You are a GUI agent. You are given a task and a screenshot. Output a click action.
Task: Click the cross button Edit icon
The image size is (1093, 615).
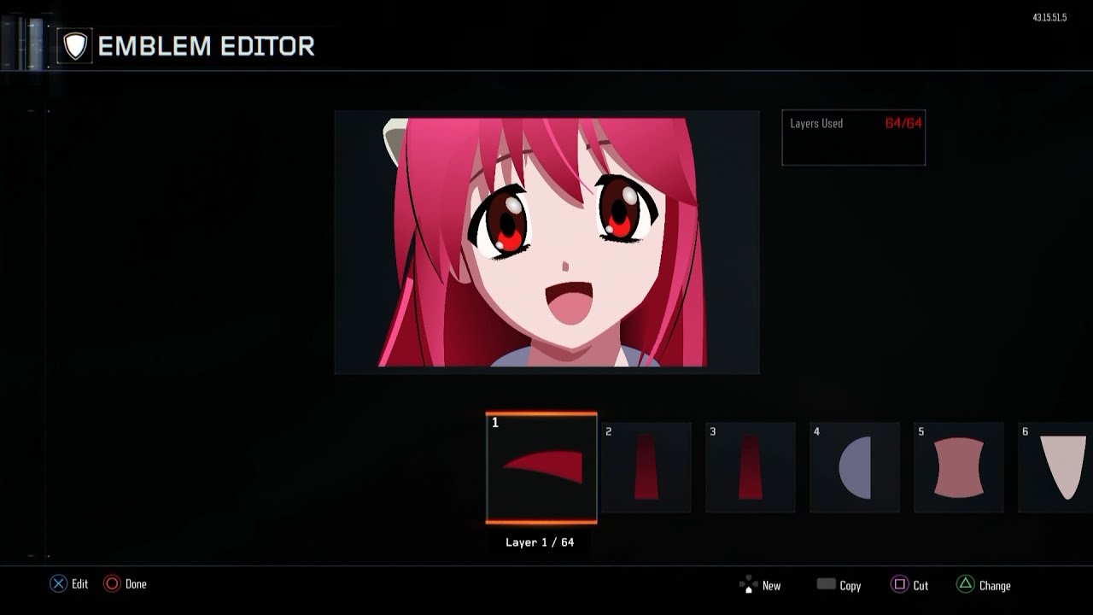click(x=58, y=584)
